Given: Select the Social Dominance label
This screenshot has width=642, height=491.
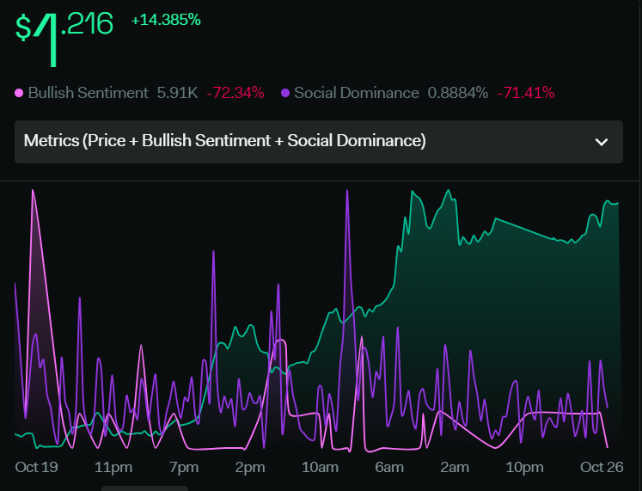Looking at the screenshot, I should [356, 93].
